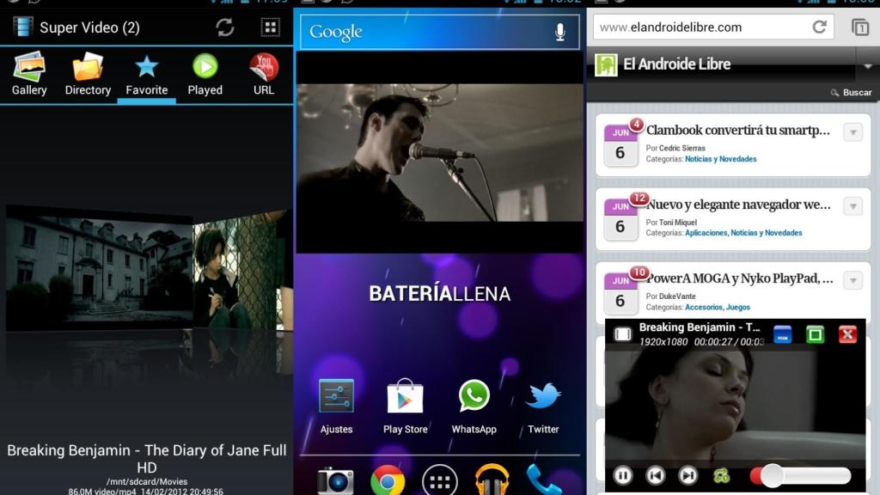Expand the Clambook article options arrow
880x495 pixels.
coord(852,132)
